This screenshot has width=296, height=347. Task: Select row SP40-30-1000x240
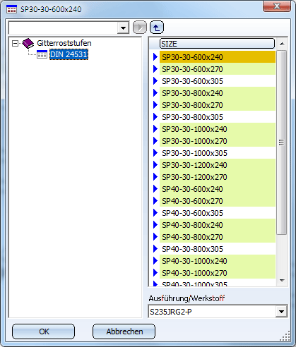(x=218, y=261)
